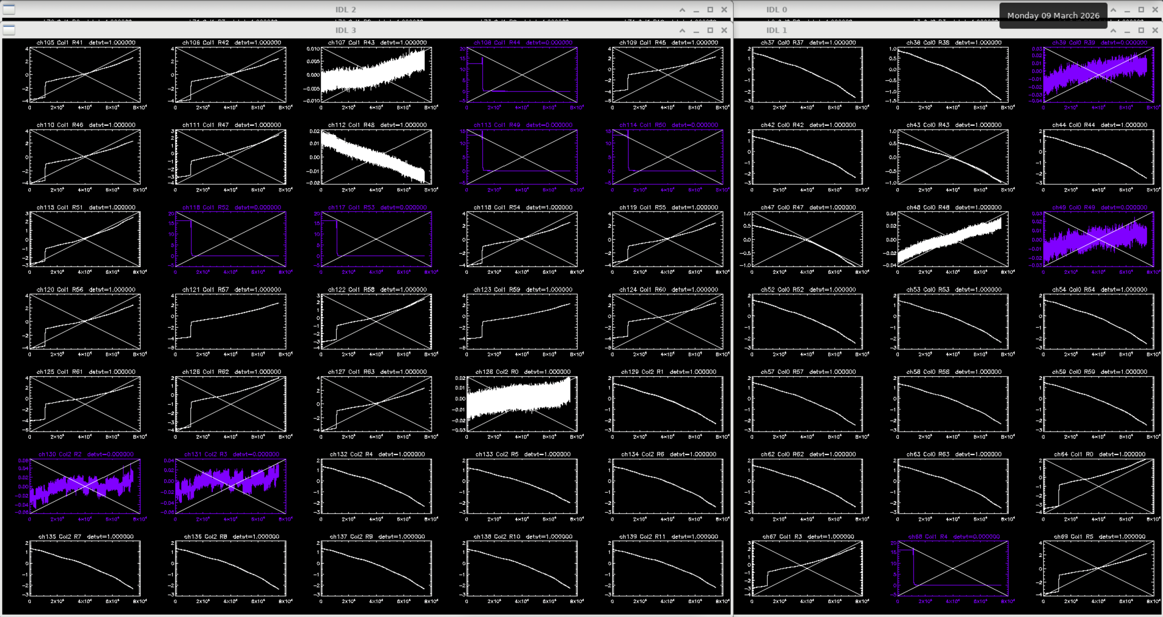Click the IDL 0 title bar label
The width and height of the screenshot is (1163, 617).
click(x=777, y=9)
